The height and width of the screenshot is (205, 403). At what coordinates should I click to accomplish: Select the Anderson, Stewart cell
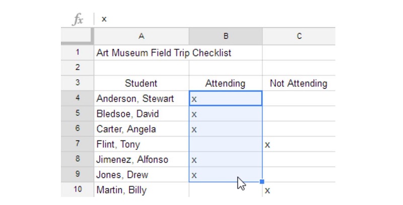[142, 98]
